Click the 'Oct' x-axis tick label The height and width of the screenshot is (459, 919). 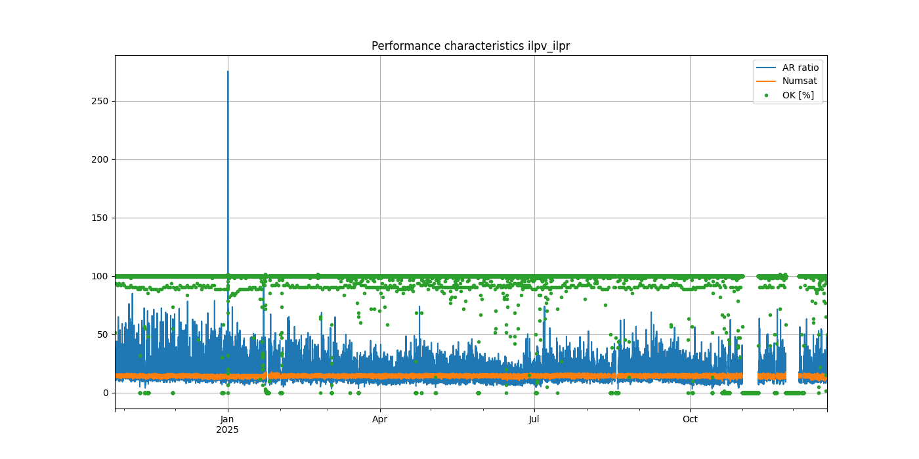point(690,419)
